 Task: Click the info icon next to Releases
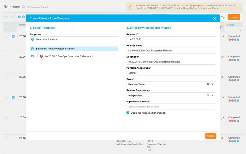click(x=23, y=7)
